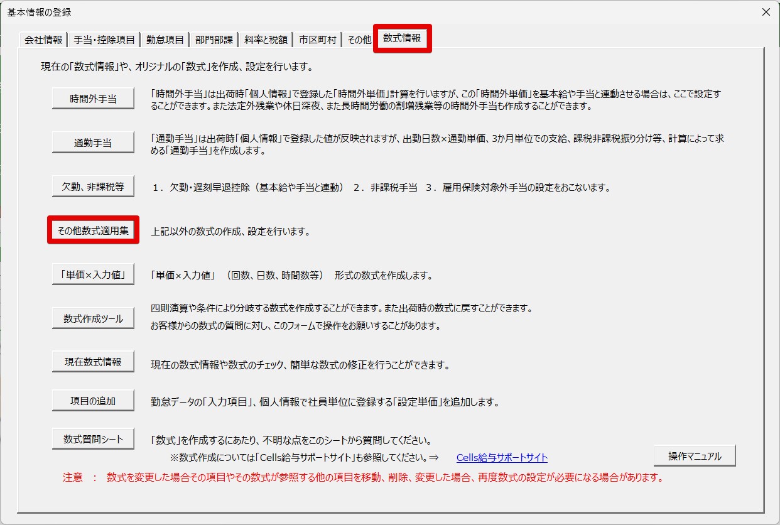Click the description 上記以外の数式の作成、設定を行います。
The image size is (780, 525).
pyautogui.click(x=231, y=231)
